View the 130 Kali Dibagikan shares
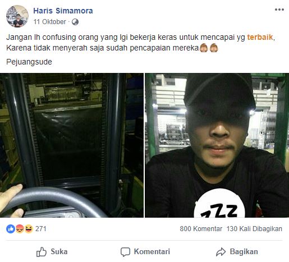Image resolution: width=289 pixels, height=262 pixels. point(254,229)
